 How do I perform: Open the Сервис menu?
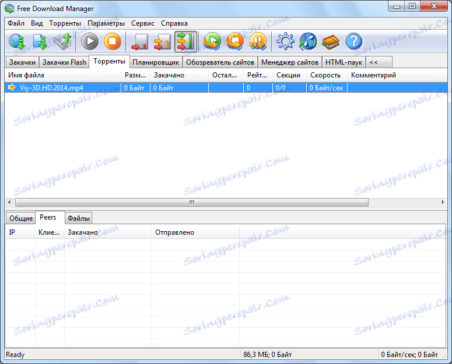point(143,23)
